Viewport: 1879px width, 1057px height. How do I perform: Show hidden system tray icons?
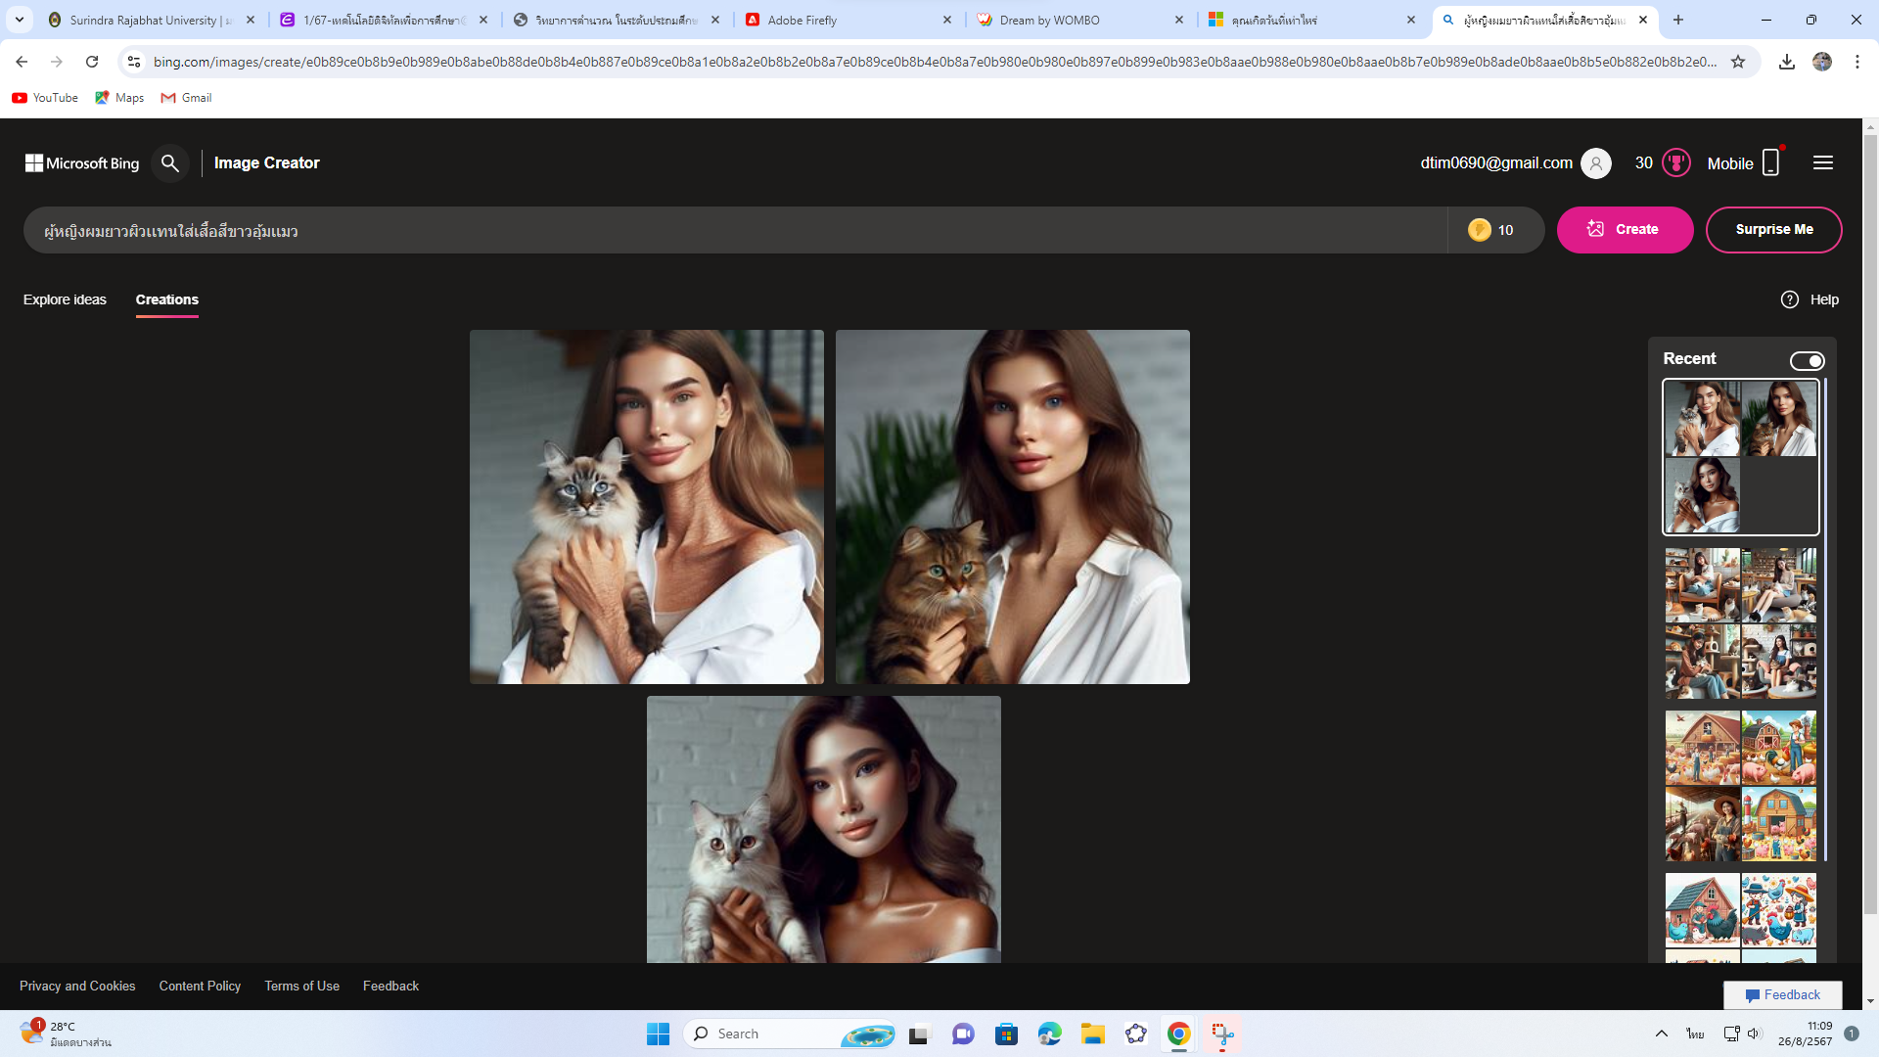pos(1661,1034)
